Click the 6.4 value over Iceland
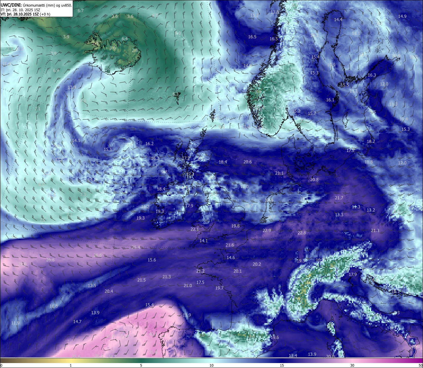The height and width of the screenshot is (368, 423). [125, 39]
